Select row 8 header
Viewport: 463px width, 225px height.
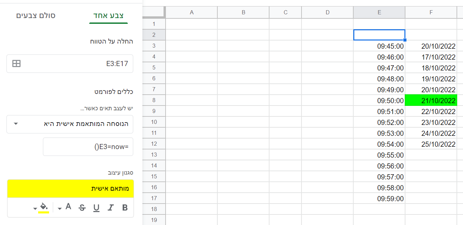154,100
